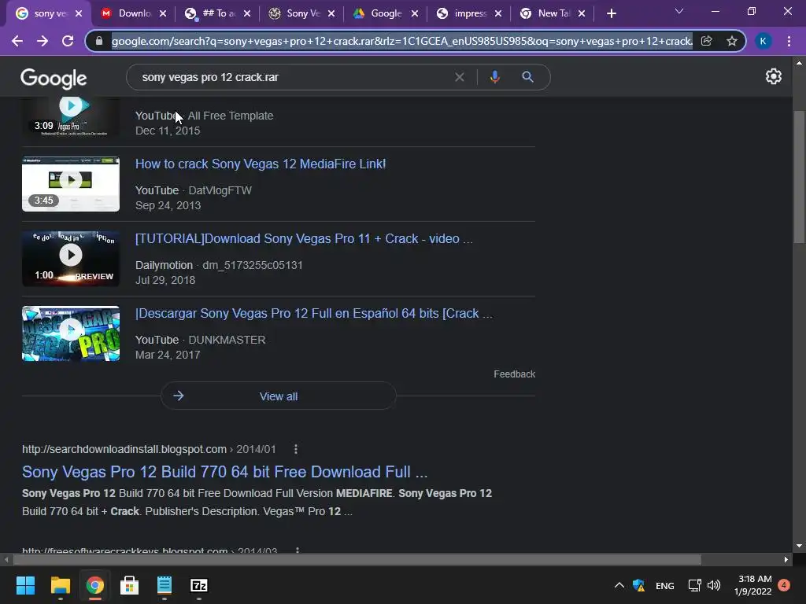Click the vertical page scrollbar

(x=799, y=177)
